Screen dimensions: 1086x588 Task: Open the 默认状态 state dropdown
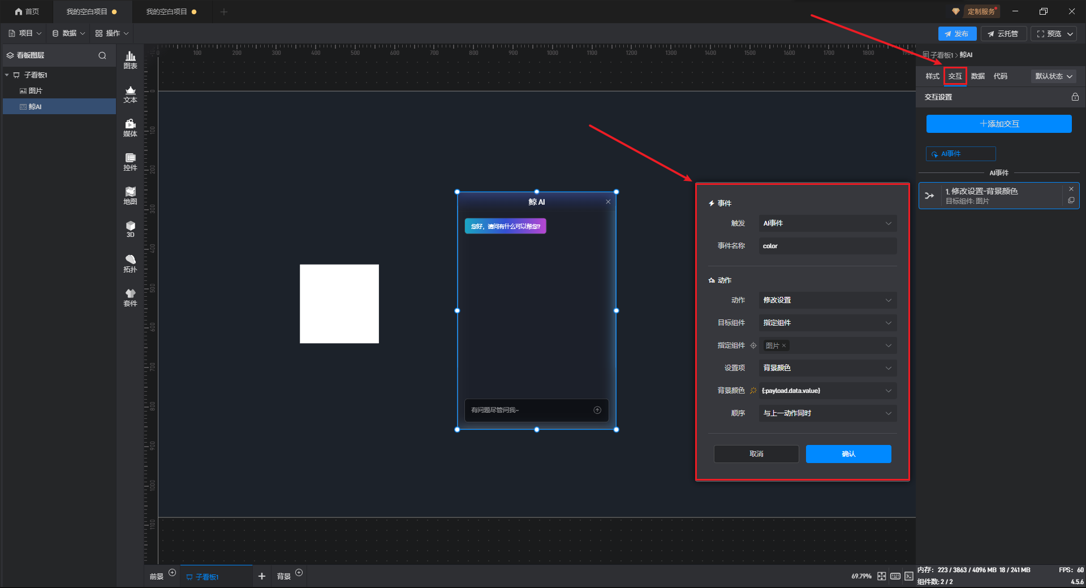(1053, 76)
